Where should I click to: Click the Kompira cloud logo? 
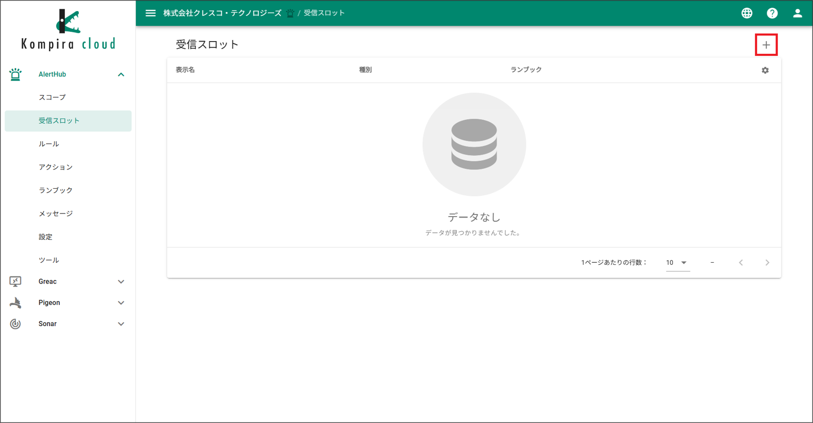pyautogui.click(x=68, y=29)
